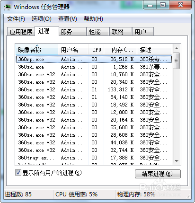This screenshot has height=203, width=195.
Task: Select the 360rp.exe process row
Action: [x=94, y=59]
